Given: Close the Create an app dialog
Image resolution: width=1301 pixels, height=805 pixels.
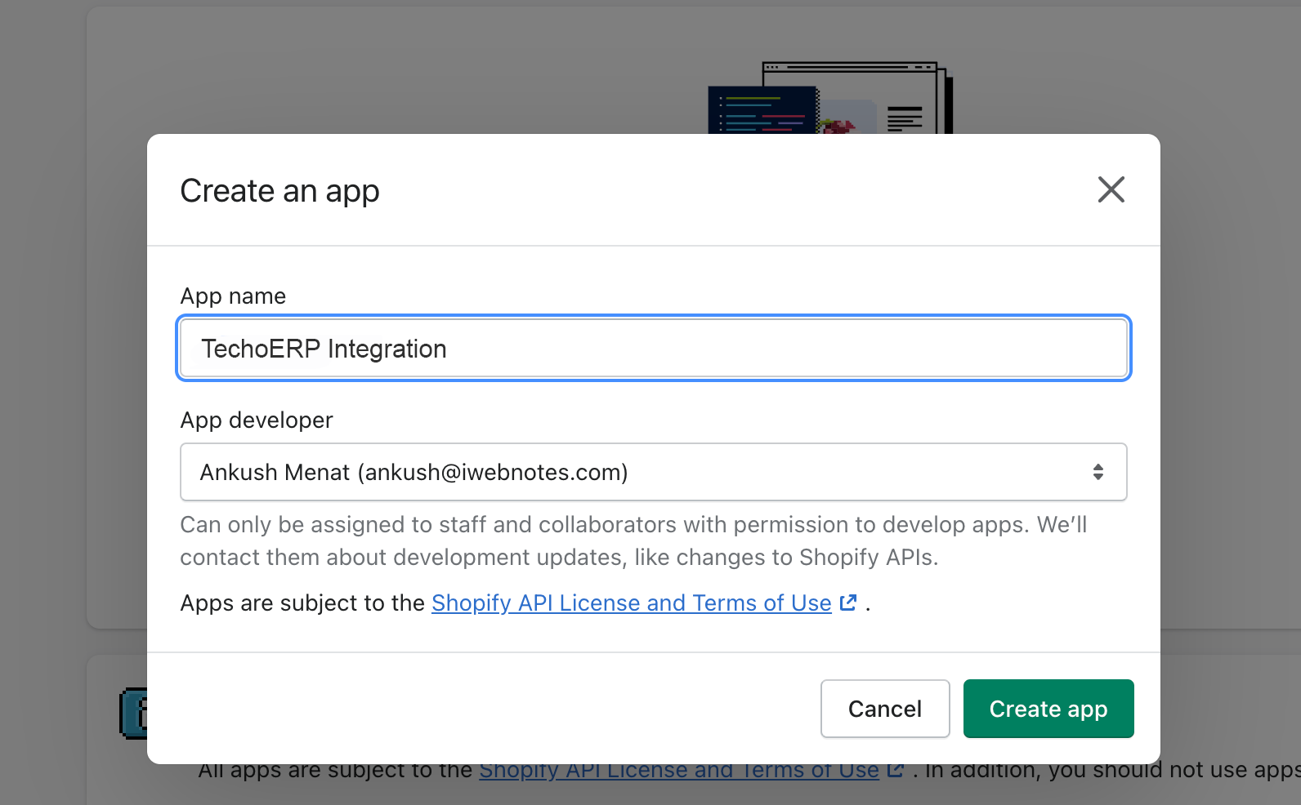Looking at the screenshot, I should coord(1111,189).
